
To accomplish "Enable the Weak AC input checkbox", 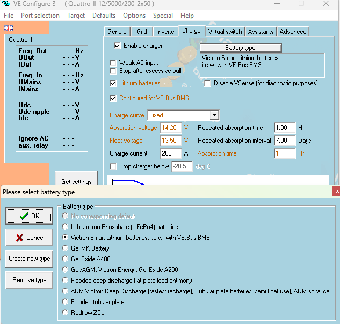I will tap(113, 63).
